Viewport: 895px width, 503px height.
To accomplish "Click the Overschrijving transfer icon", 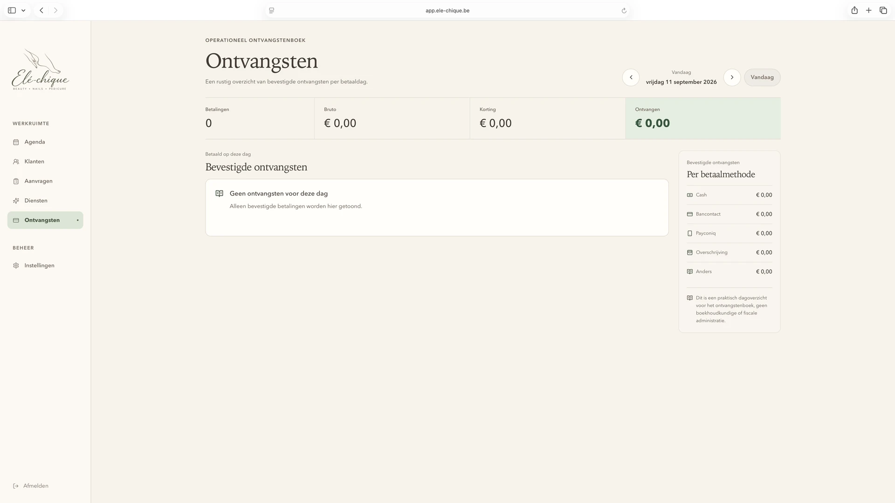I will [x=690, y=252].
